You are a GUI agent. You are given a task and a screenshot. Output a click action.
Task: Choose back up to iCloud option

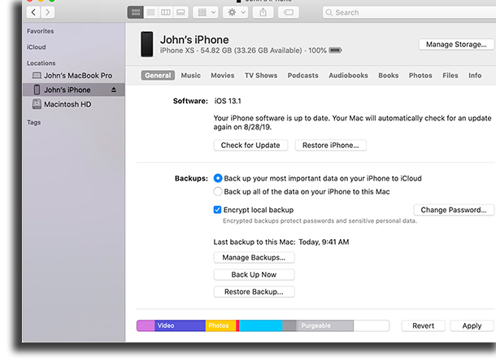[218, 178]
